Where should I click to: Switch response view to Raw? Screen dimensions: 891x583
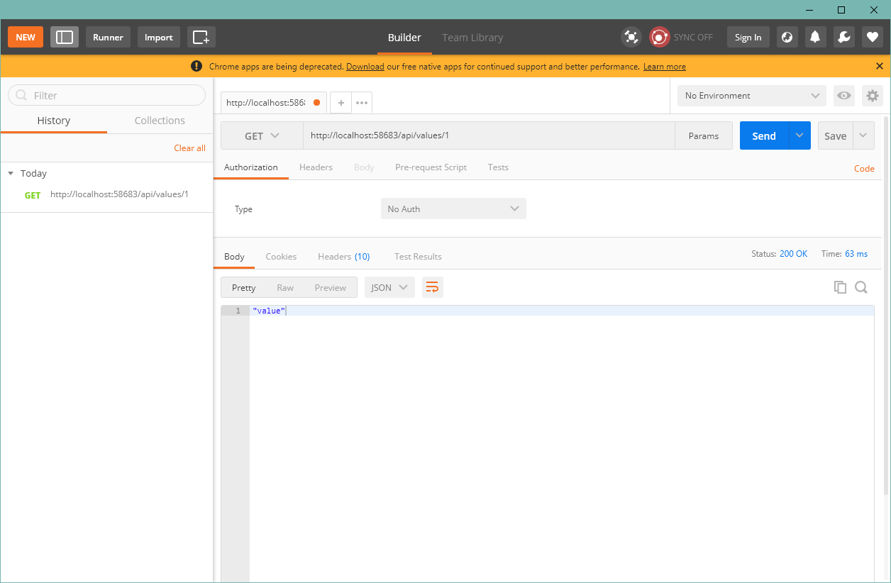pyautogui.click(x=285, y=287)
